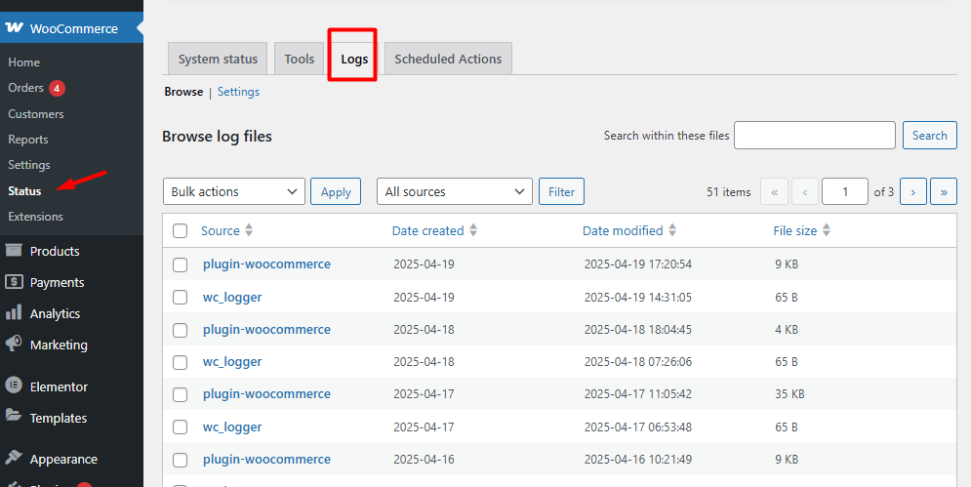
Task: Open the All sources dropdown
Action: coord(455,191)
